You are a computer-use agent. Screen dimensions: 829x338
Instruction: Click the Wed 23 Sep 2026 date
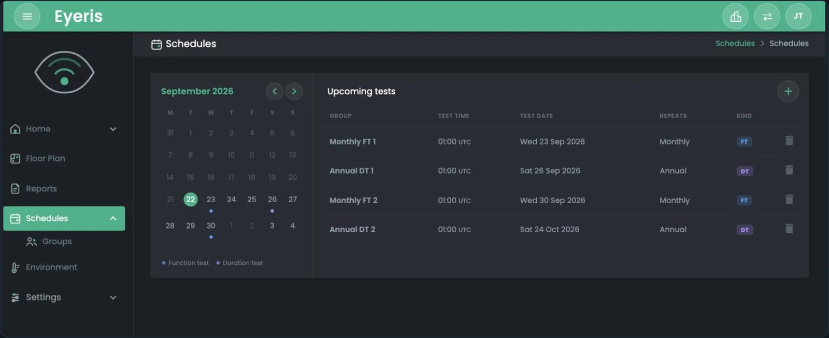click(x=552, y=142)
